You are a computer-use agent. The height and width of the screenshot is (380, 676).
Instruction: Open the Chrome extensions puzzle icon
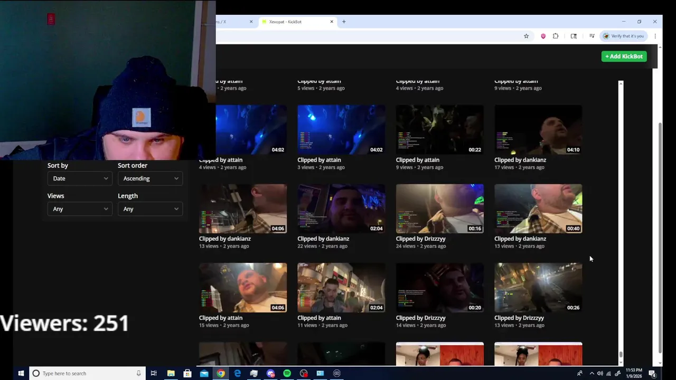(556, 36)
